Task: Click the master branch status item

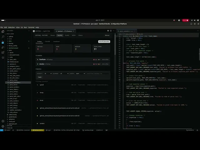Action: pyautogui.click(x=7, y=130)
